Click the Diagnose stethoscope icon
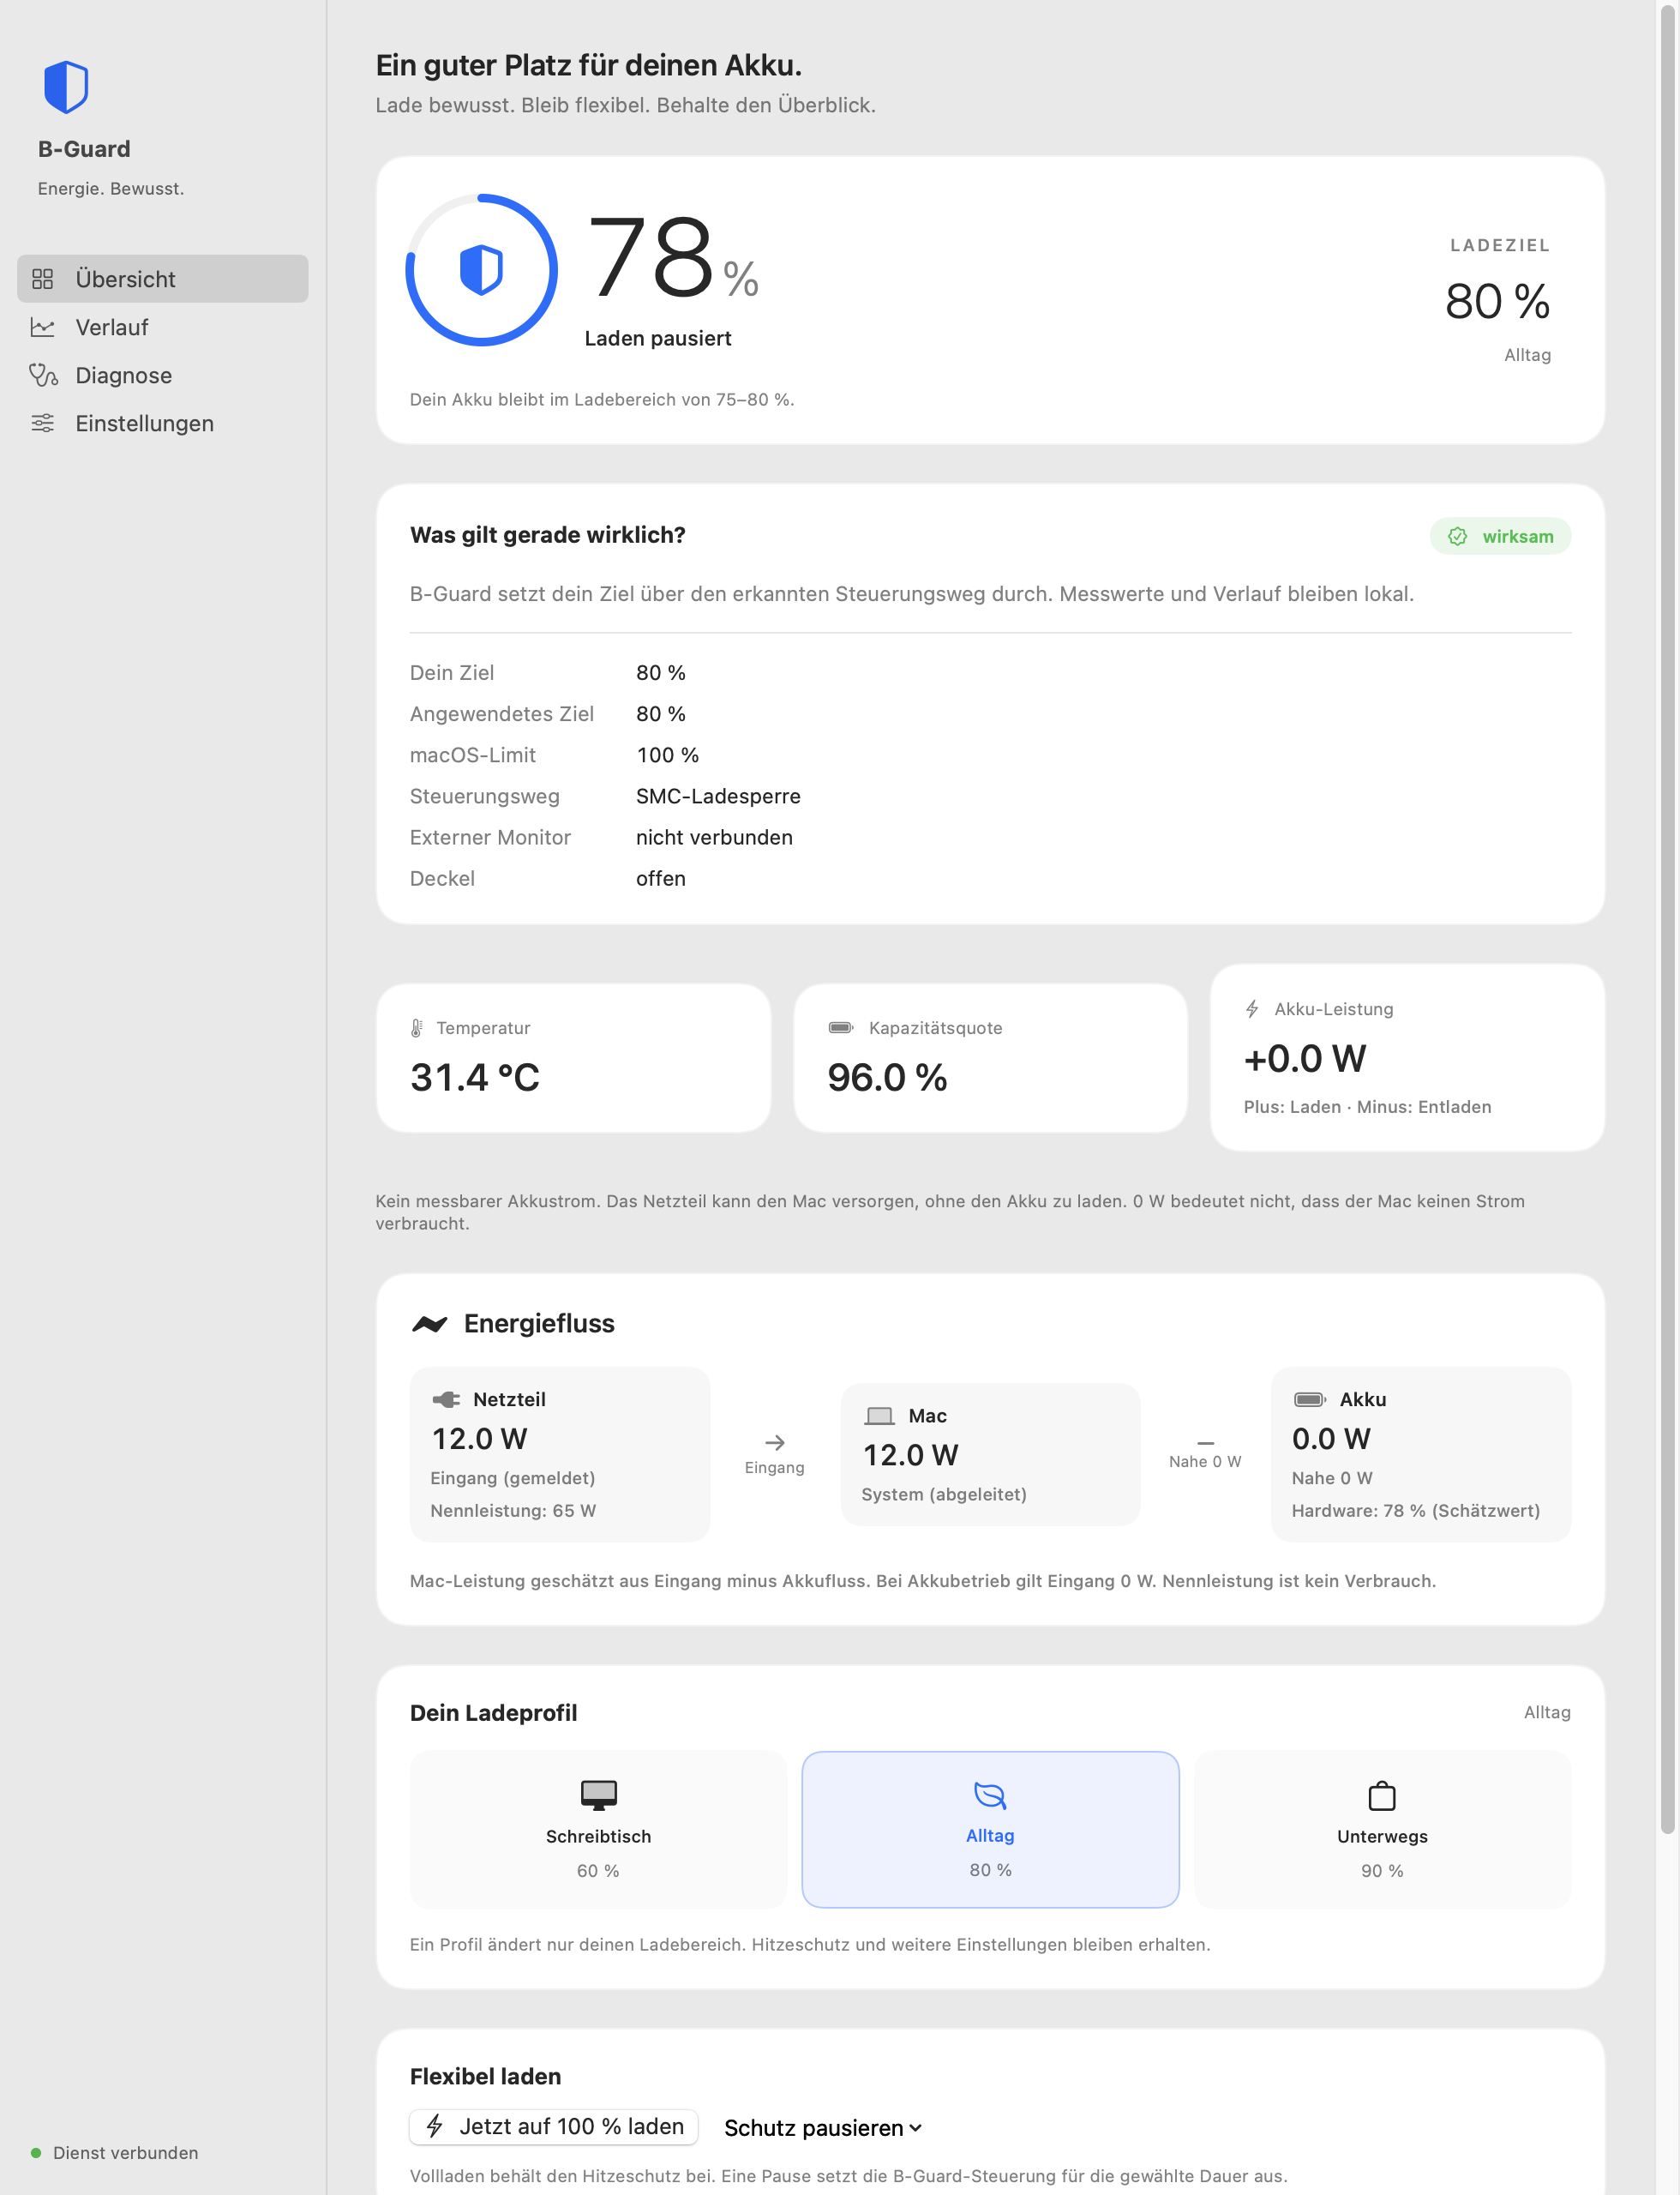Viewport: 1680px width, 2195px height. [x=43, y=376]
